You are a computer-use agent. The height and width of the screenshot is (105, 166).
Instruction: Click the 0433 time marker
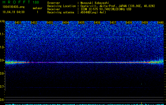[x=50, y=23]
